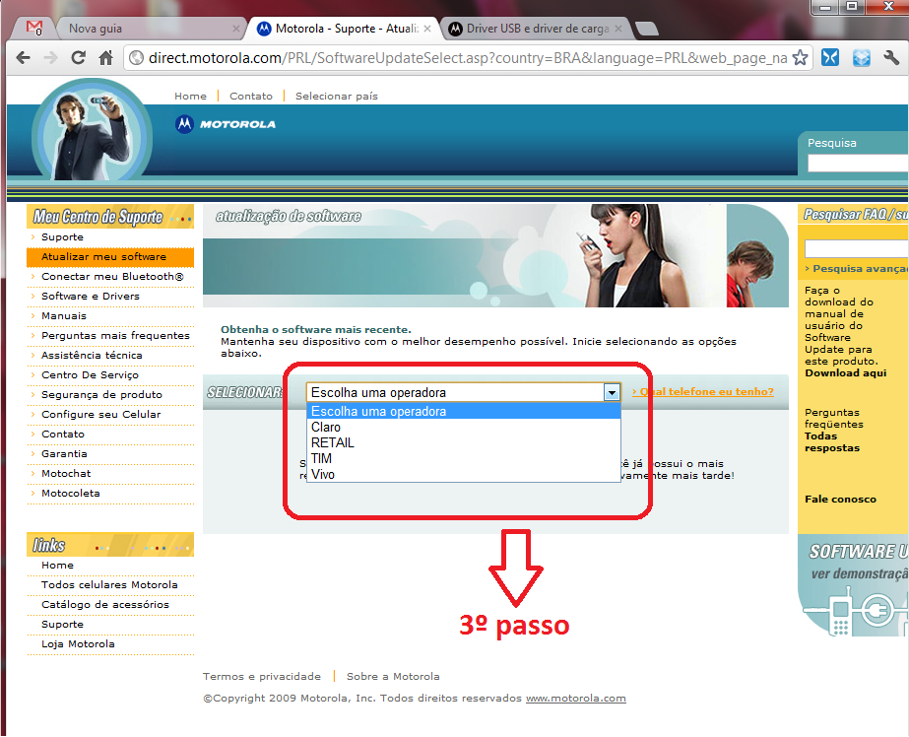
Task: Open Todos celulares Motorola link
Action: (x=109, y=585)
